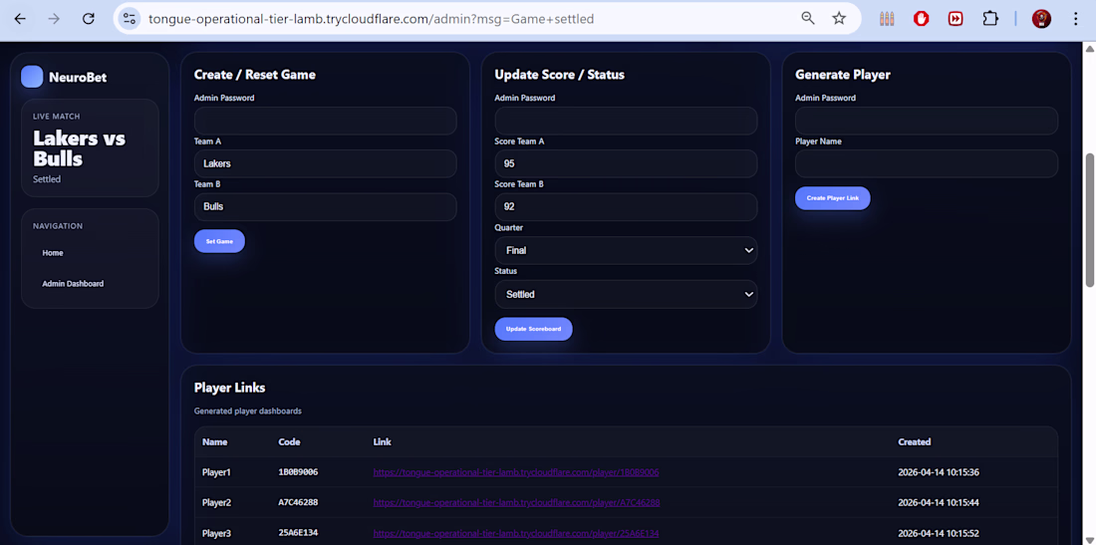Select the code 1B0B9006
Image resolution: width=1096 pixels, height=545 pixels.
298,472
